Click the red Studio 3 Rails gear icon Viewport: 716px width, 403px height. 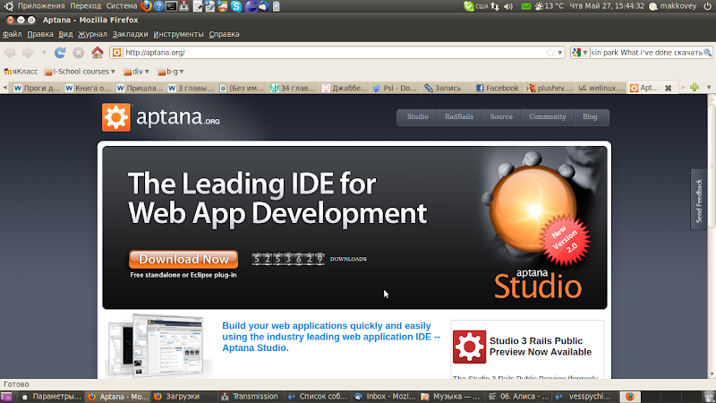click(x=469, y=347)
